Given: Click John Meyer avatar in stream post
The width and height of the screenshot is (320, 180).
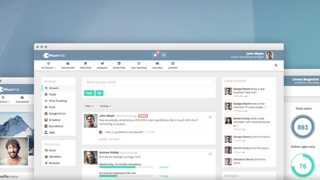Looking at the screenshot, I should [x=91, y=121].
